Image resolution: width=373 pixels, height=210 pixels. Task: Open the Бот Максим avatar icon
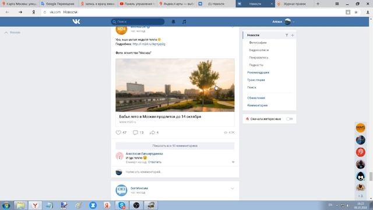click(121, 190)
